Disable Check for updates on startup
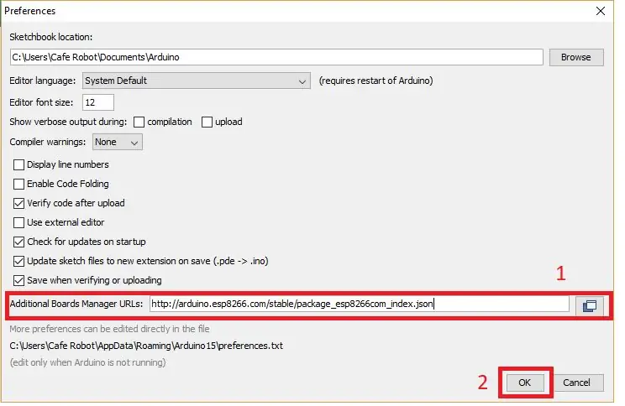 [x=18, y=242]
